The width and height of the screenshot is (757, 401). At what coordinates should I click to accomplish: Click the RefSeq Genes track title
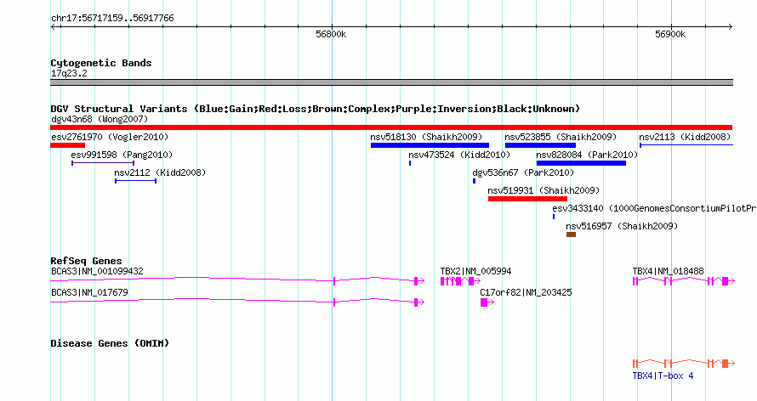[x=86, y=261]
